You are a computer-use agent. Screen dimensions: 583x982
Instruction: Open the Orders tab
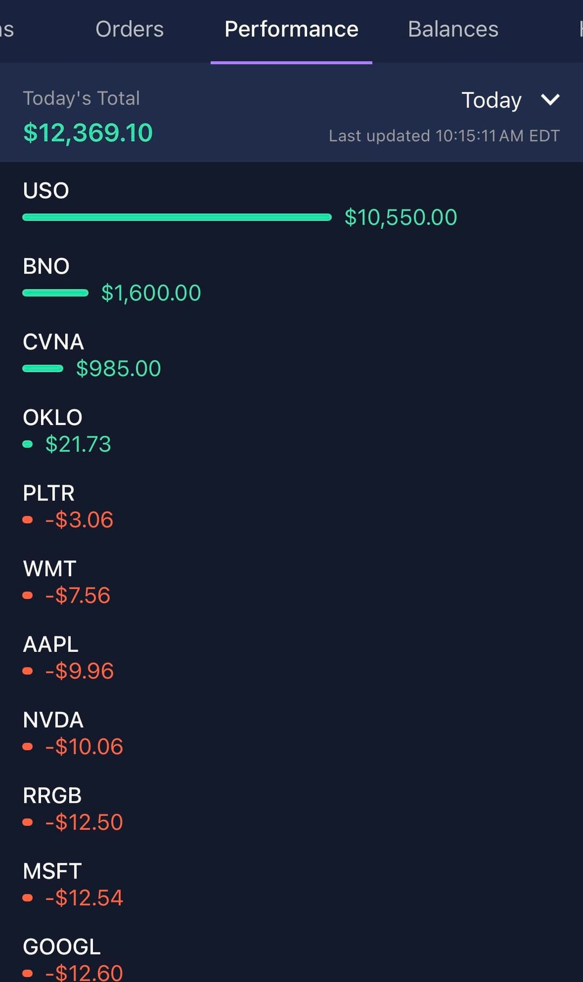pos(130,29)
